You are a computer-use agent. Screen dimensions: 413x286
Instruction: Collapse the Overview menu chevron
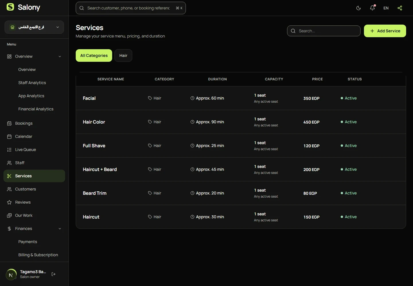60,56
